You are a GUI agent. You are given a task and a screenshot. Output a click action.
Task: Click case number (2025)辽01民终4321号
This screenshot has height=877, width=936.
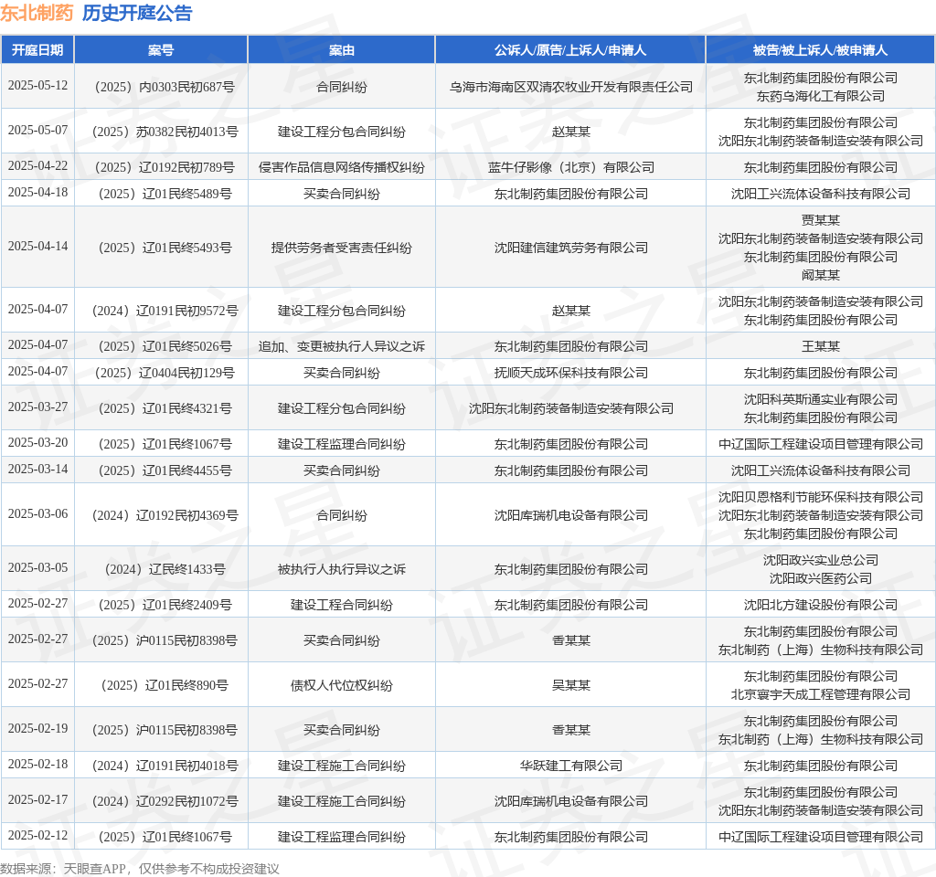pyautogui.click(x=161, y=408)
